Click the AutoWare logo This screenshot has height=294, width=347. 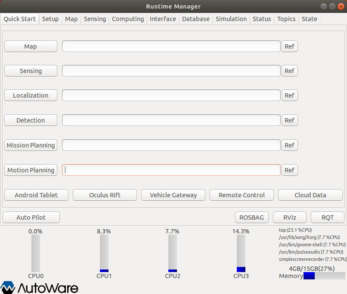click(x=39, y=288)
